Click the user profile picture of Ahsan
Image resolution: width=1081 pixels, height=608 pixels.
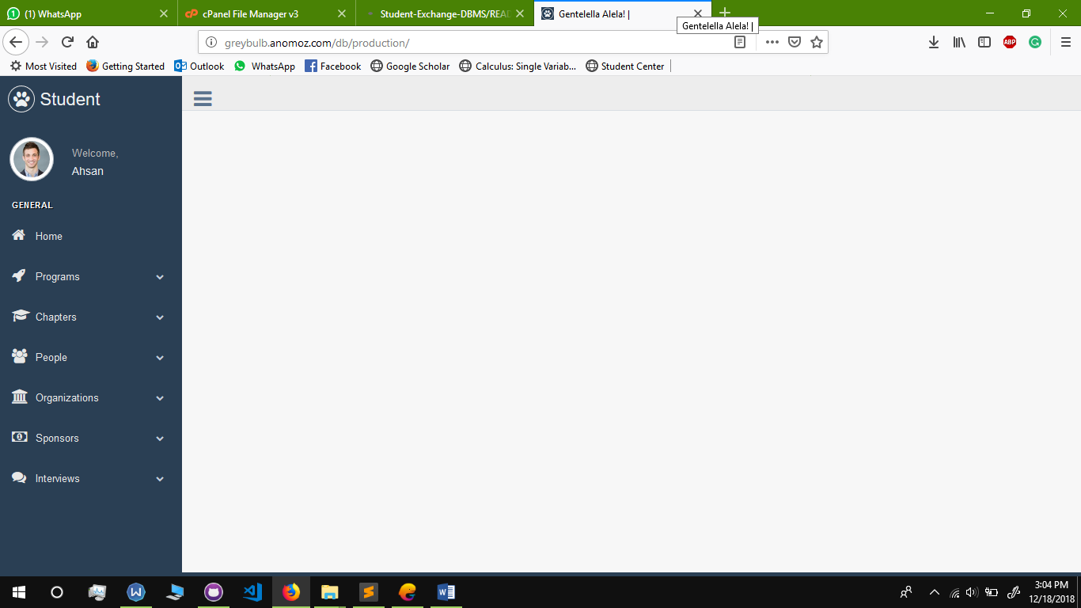(32, 159)
